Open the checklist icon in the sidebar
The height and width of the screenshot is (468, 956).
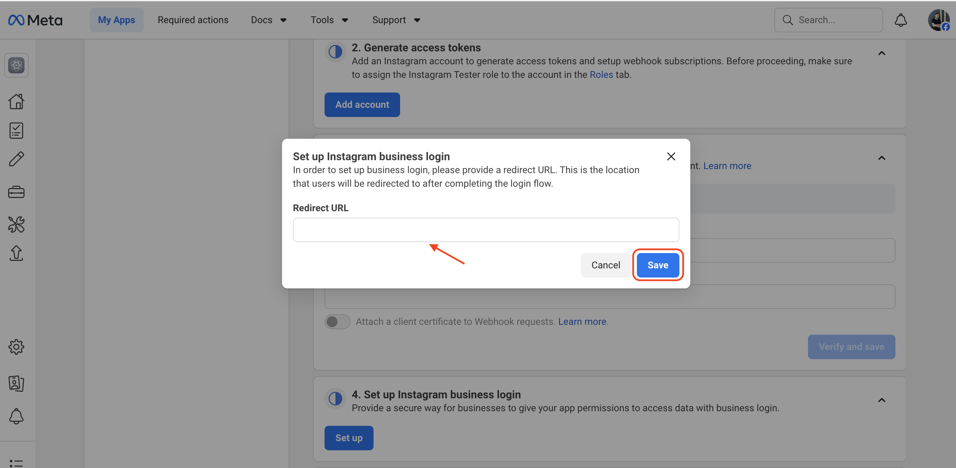16,131
